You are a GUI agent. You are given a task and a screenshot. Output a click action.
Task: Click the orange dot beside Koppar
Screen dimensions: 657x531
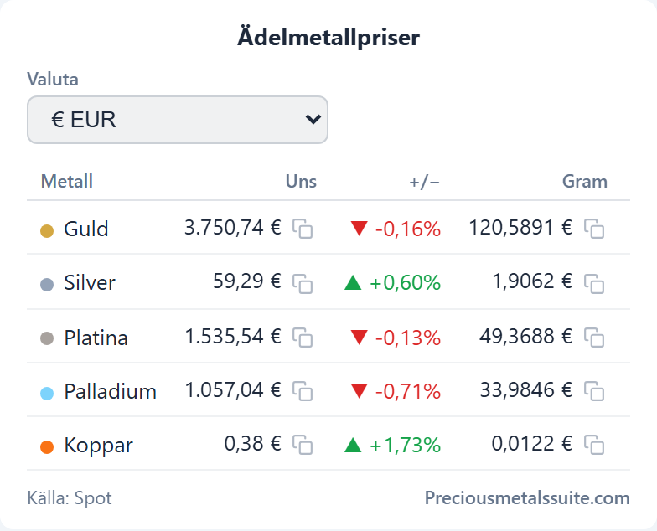click(x=47, y=447)
